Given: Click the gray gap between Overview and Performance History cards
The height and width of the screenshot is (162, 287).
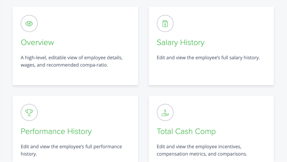Looking at the screenshot, I should click(x=75, y=91).
